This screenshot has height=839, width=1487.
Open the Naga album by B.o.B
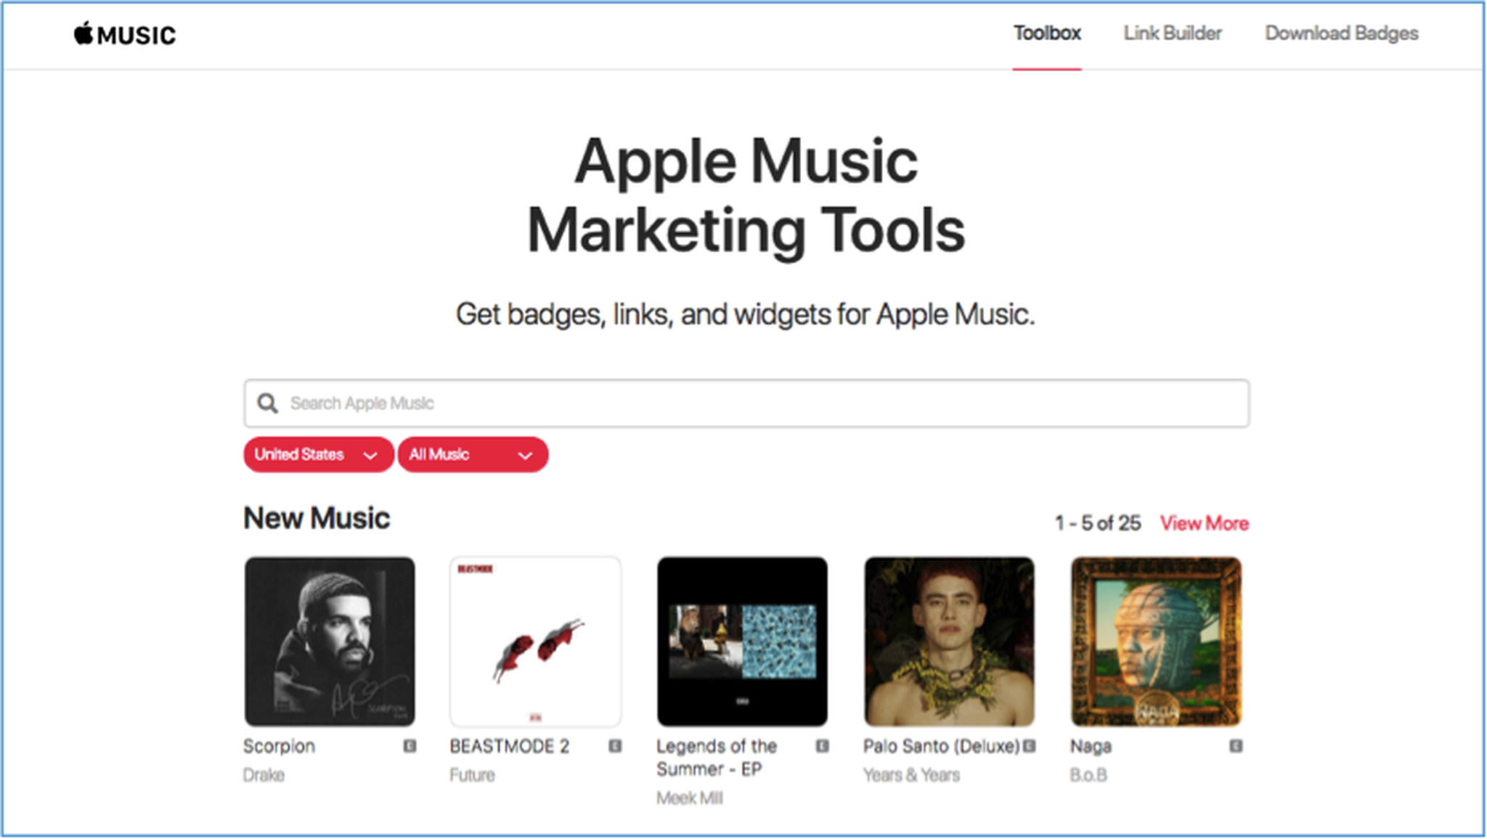click(1156, 643)
